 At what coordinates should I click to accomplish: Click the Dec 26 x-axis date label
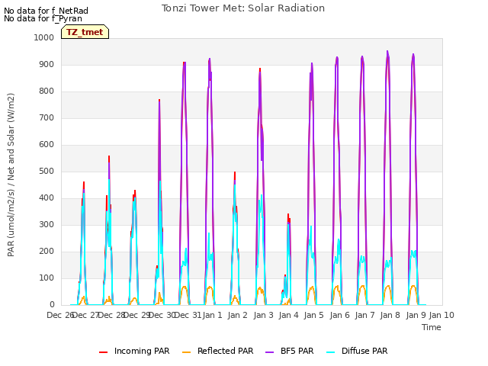click(x=59, y=315)
